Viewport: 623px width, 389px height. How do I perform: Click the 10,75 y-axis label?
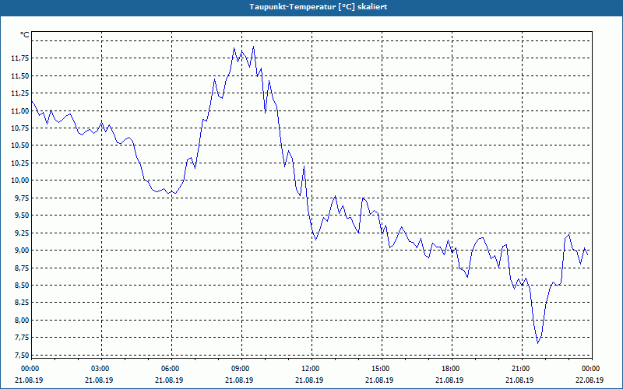coord(20,128)
